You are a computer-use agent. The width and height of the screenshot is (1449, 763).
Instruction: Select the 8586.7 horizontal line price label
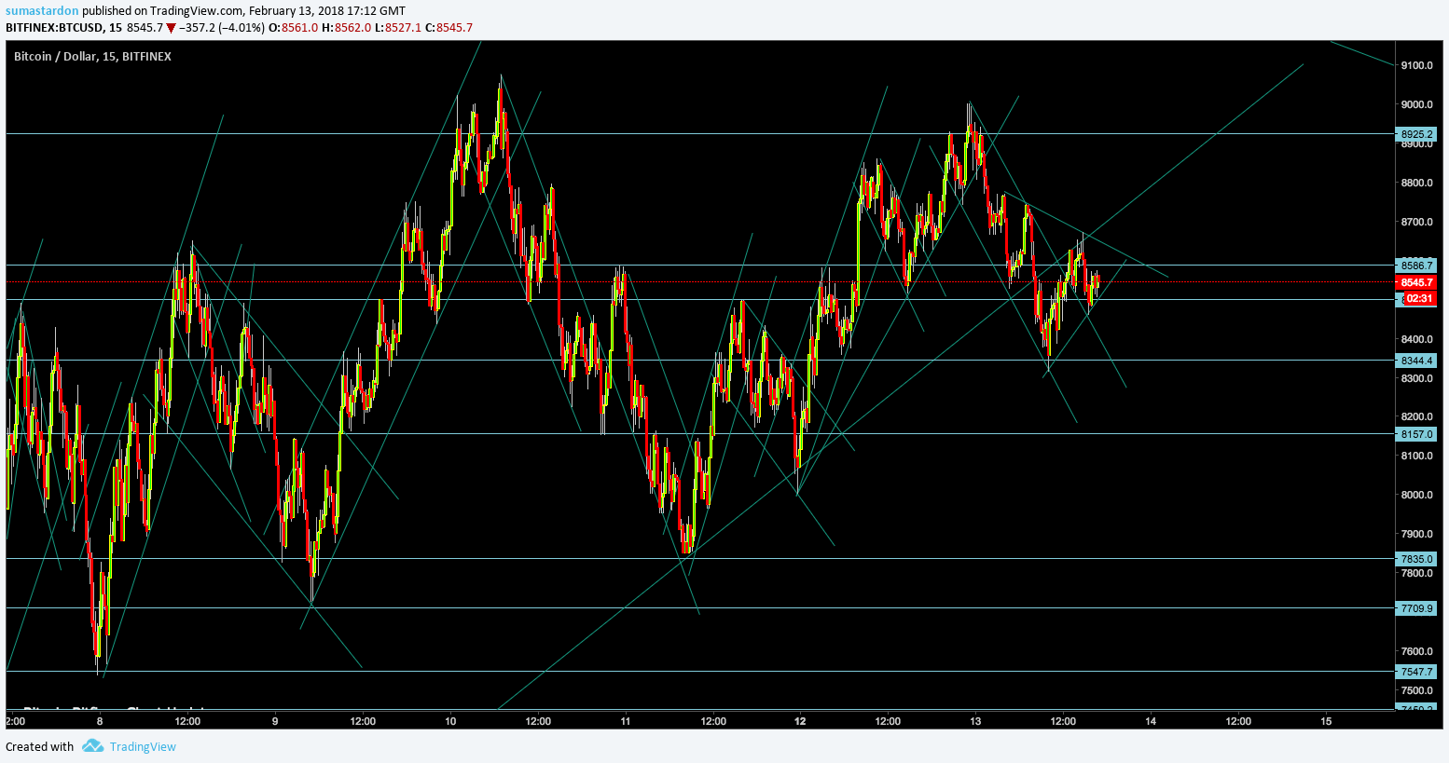pos(1417,266)
